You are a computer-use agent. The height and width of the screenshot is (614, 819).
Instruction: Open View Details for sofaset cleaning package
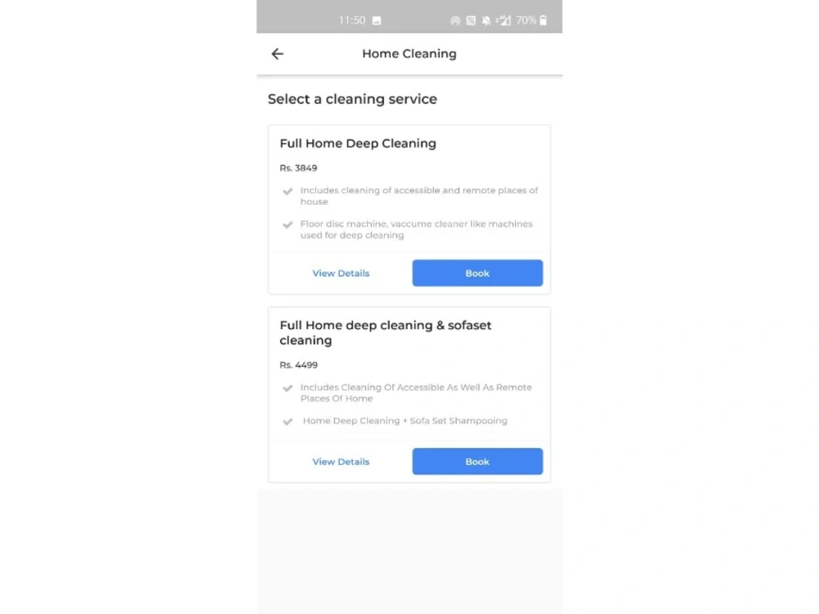[341, 461]
